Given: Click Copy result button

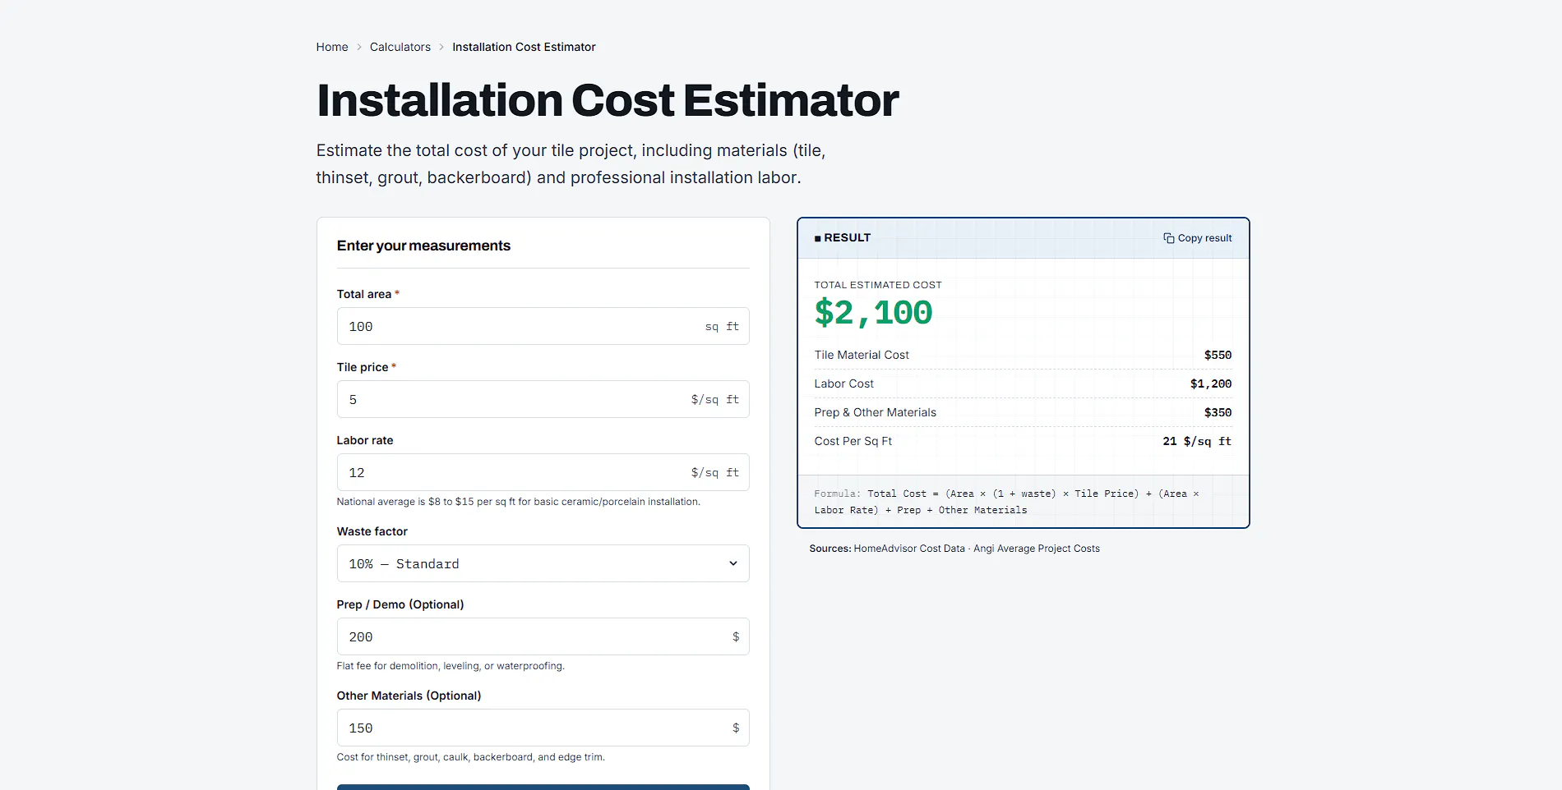Looking at the screenshot, I should 1197,238.
